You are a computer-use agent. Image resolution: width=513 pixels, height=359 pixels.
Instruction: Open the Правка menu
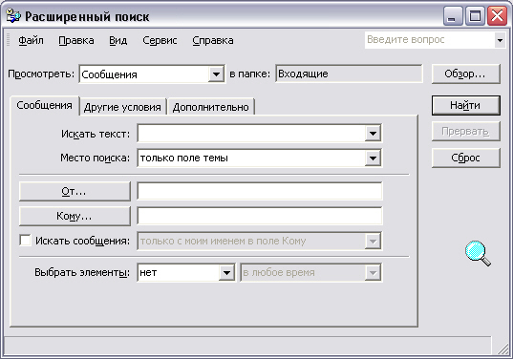(x=76, y=40)
